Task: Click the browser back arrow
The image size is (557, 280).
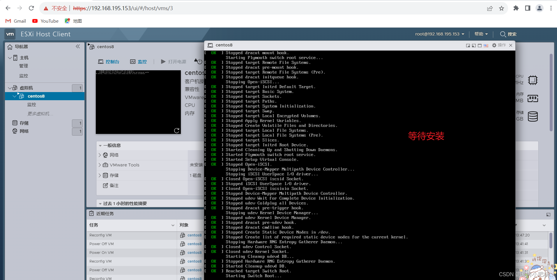Action: pos(8,8)
